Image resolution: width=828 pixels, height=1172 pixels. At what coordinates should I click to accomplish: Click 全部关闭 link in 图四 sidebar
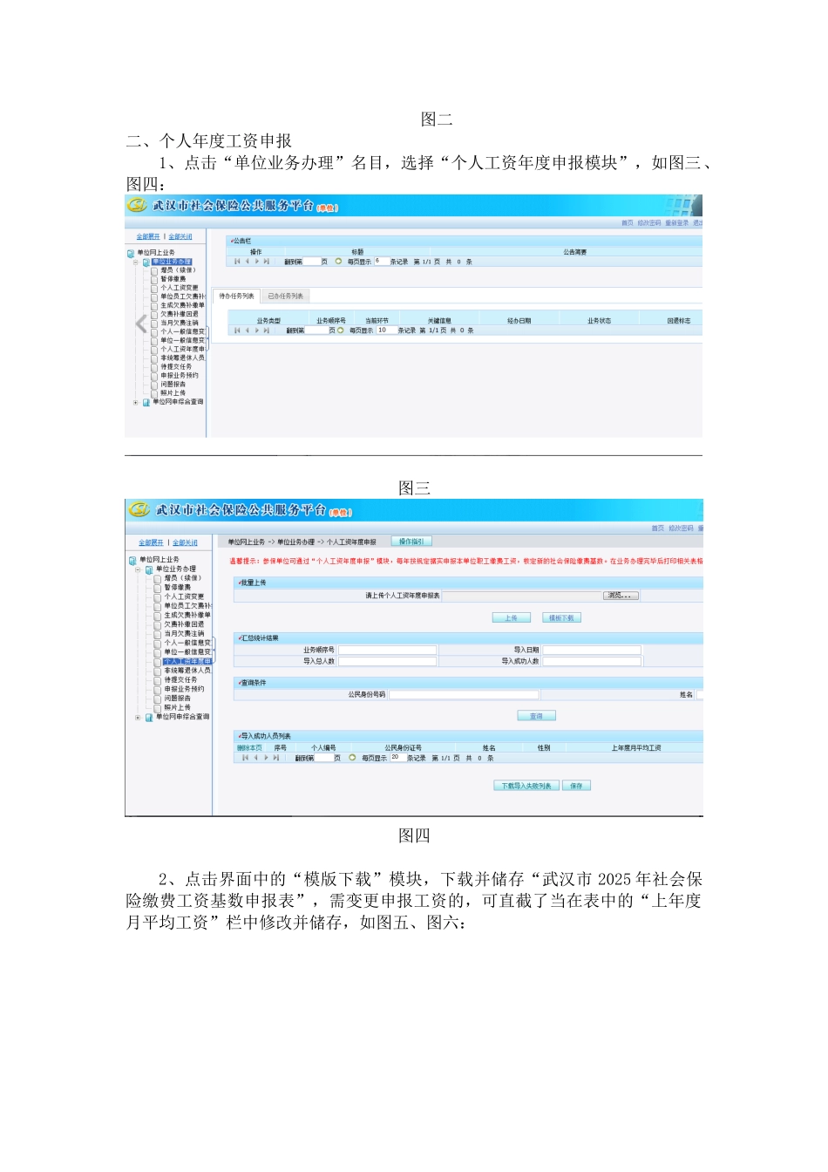coord(185,542)
